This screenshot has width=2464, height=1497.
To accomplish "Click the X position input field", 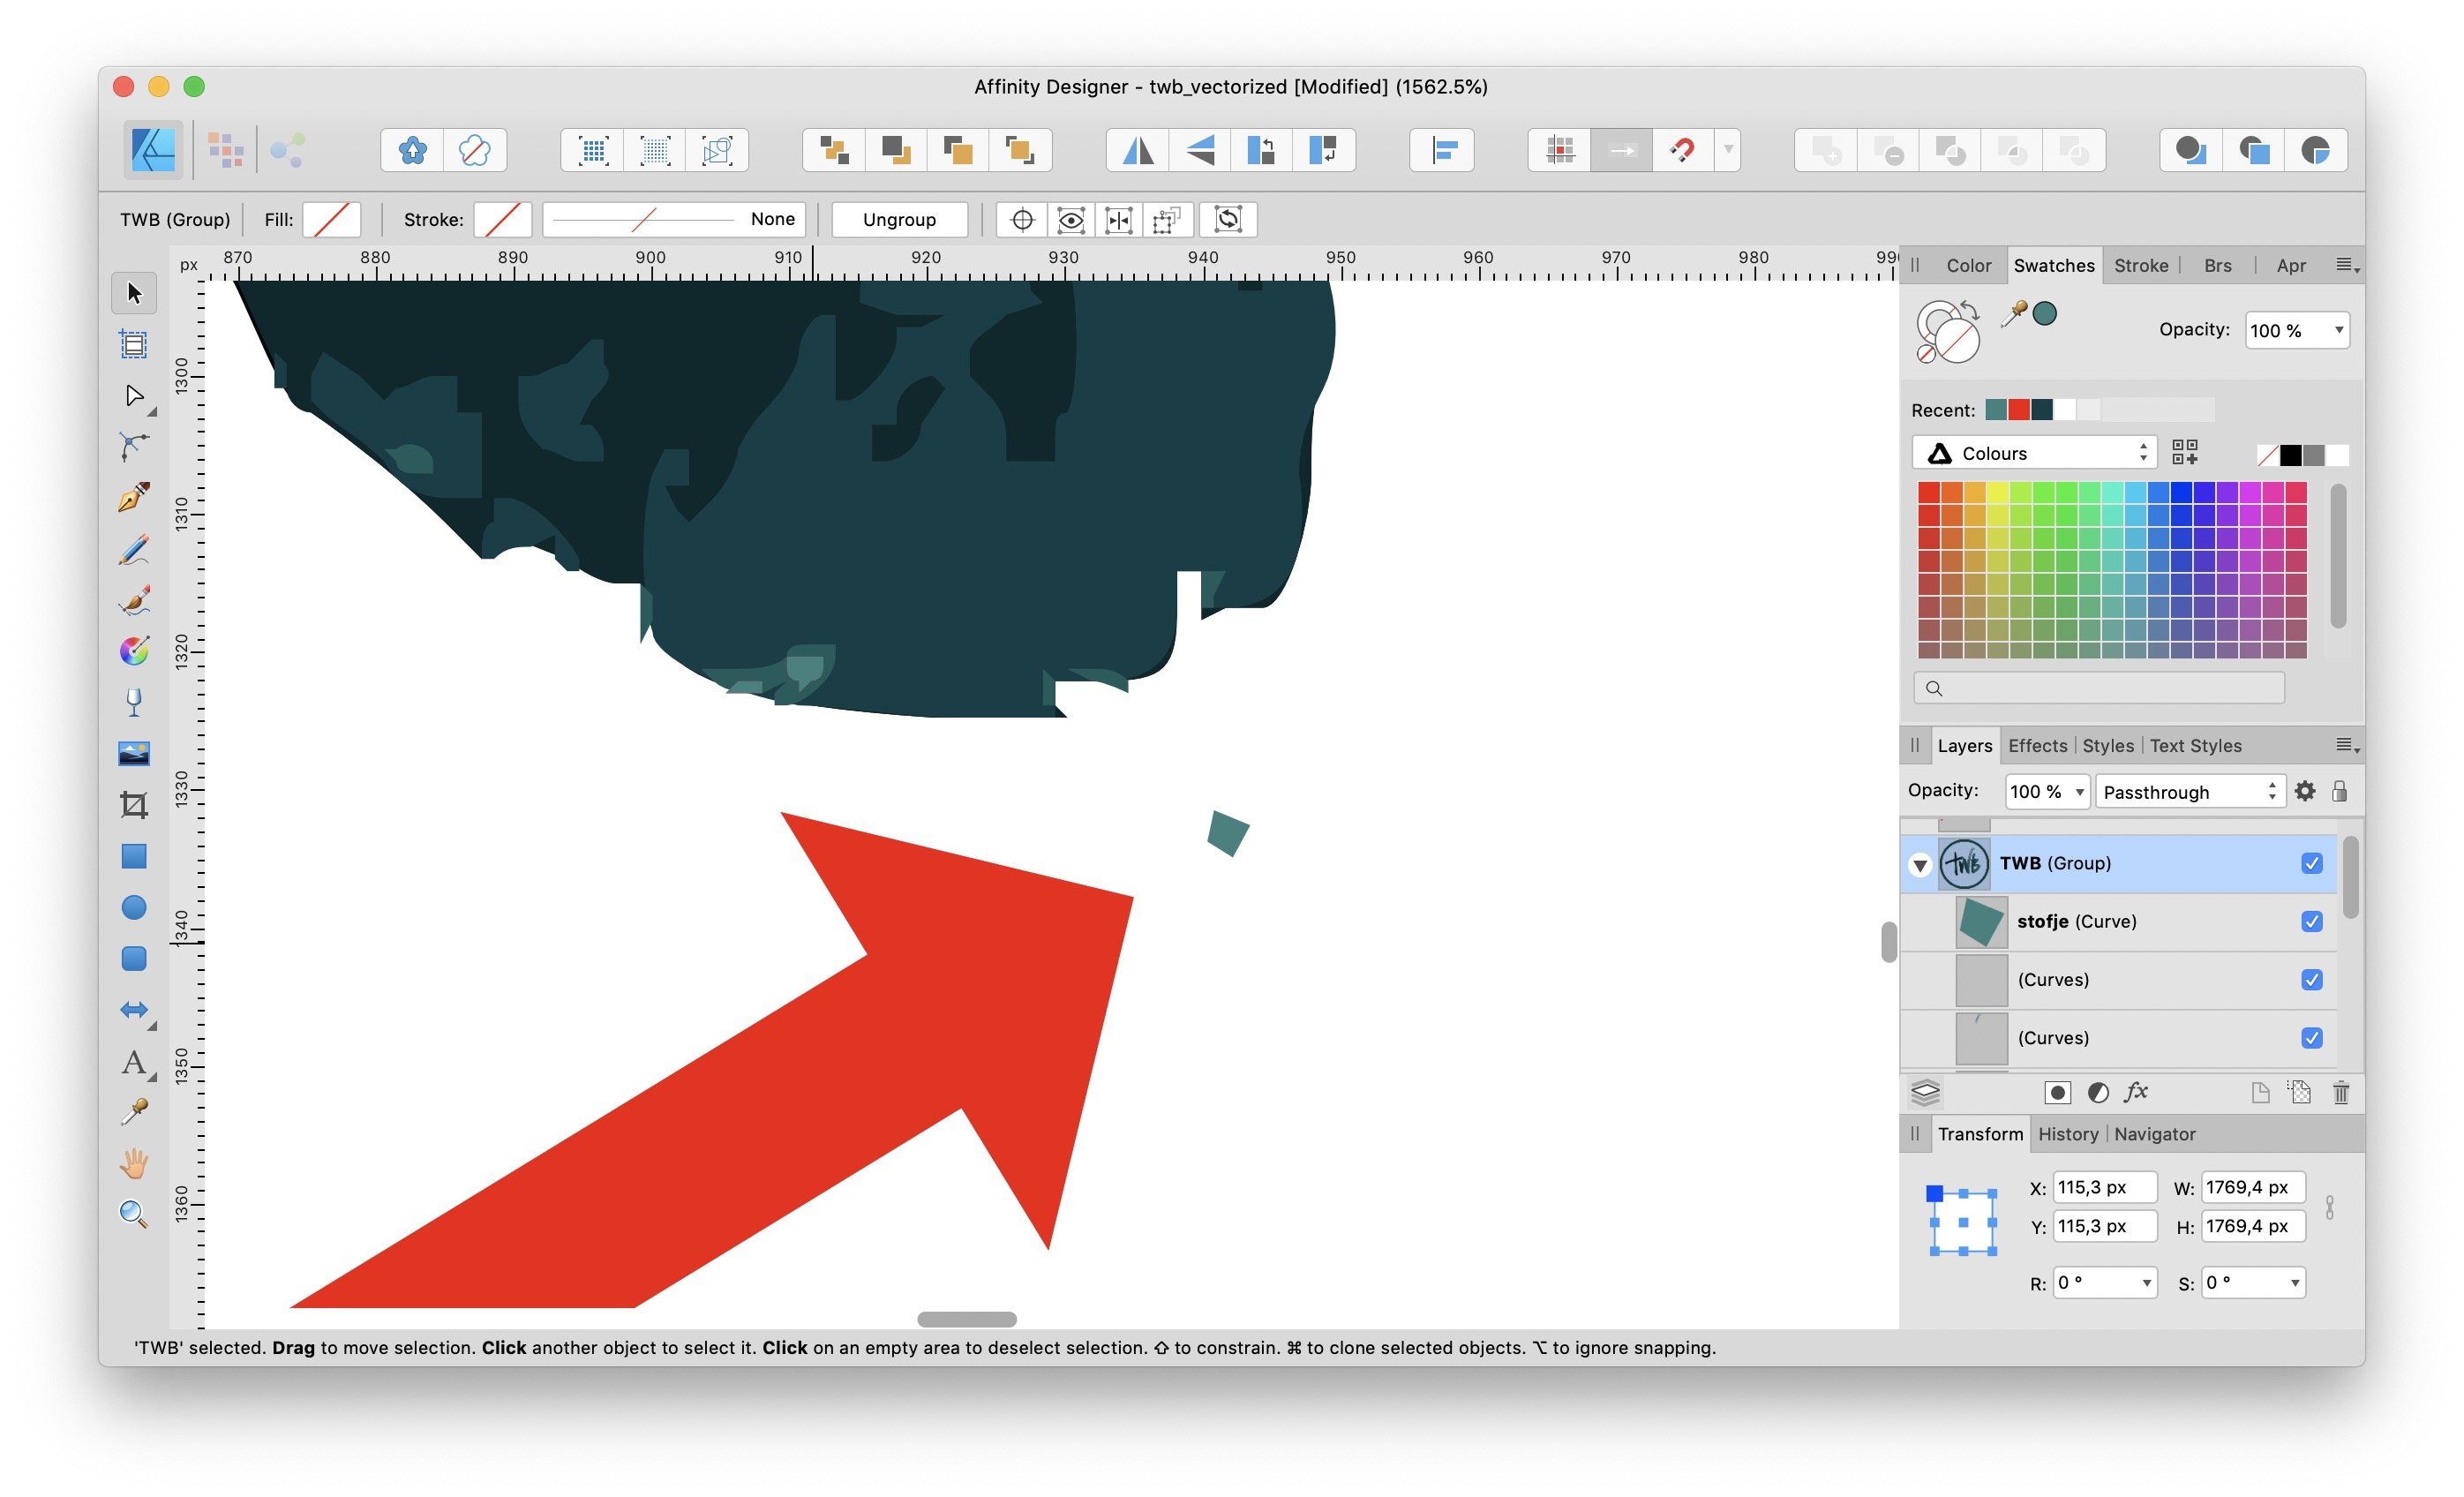I will 2104,1188.
